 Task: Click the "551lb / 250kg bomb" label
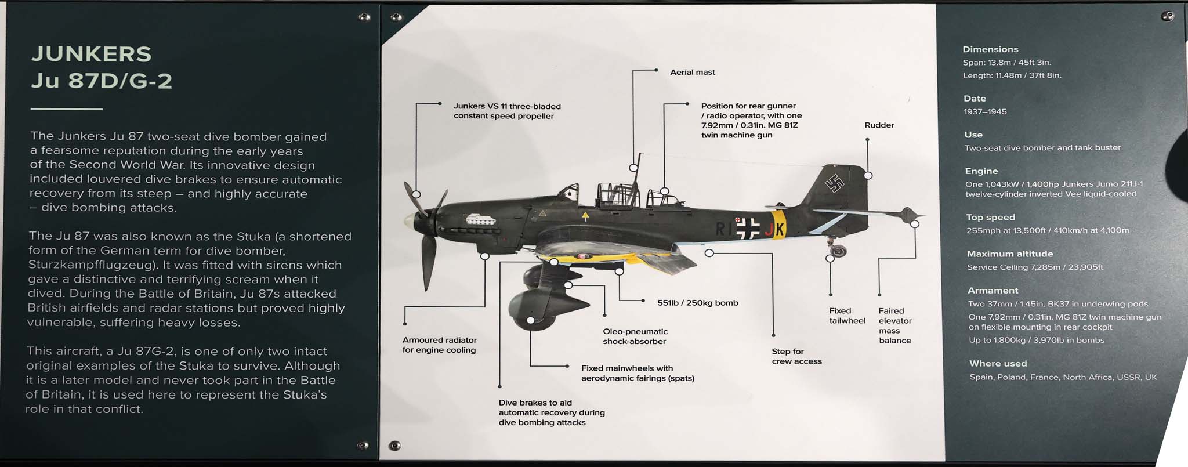(x=697, y=303)
